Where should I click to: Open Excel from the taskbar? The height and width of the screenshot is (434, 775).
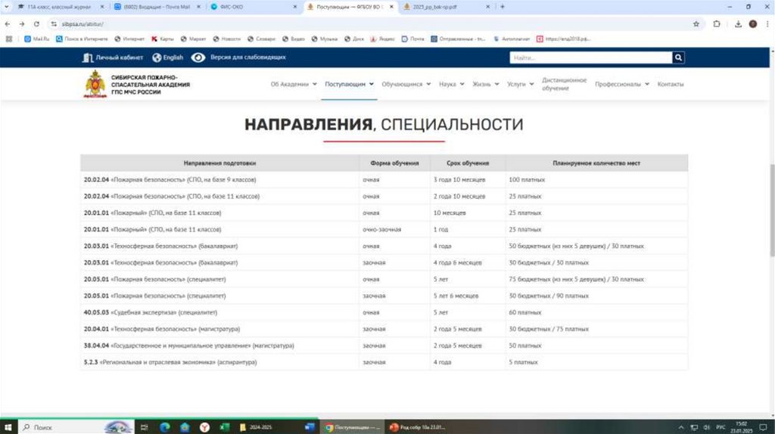click(224, 427)
